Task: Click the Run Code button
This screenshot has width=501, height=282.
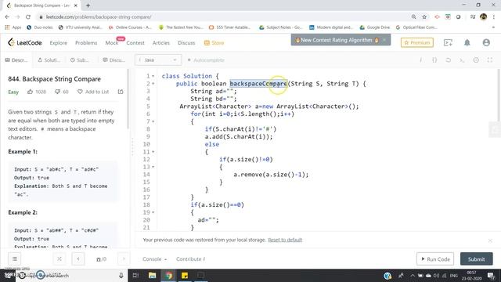Action: 435,259
